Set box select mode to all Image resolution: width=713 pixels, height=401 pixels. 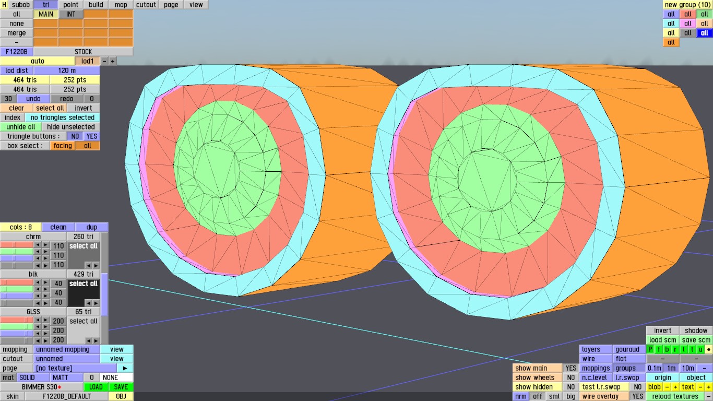pyautogui.click(x=88, y=146)
